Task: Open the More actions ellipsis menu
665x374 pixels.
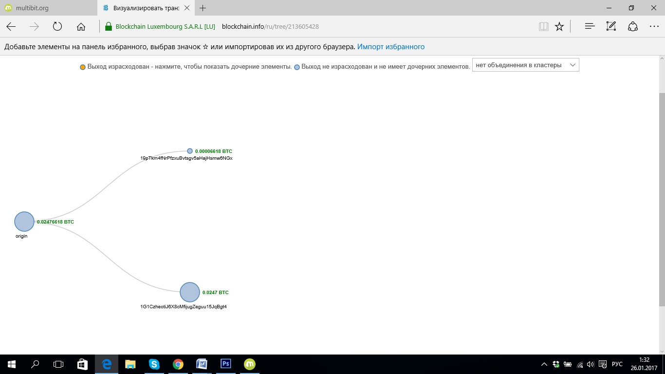Action: (654, 27)
